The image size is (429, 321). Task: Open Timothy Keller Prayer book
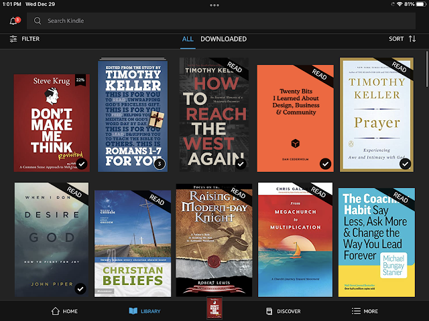[377, 114]
